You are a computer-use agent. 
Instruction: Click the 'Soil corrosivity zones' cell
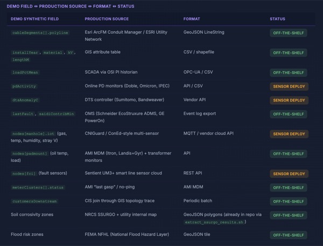point(32,214)
